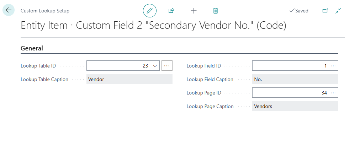Delete record using trash icon
This screenshot has height=146, width=355.
(215, 11)
